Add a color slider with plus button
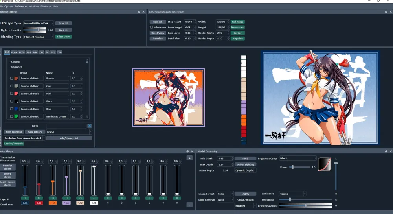The height and width of the screenshot is (214, 393). point(189,158)
